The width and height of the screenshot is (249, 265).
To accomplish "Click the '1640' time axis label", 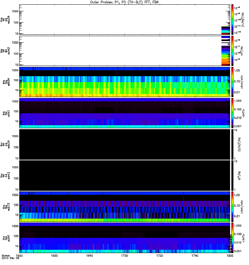I will 89,255.
